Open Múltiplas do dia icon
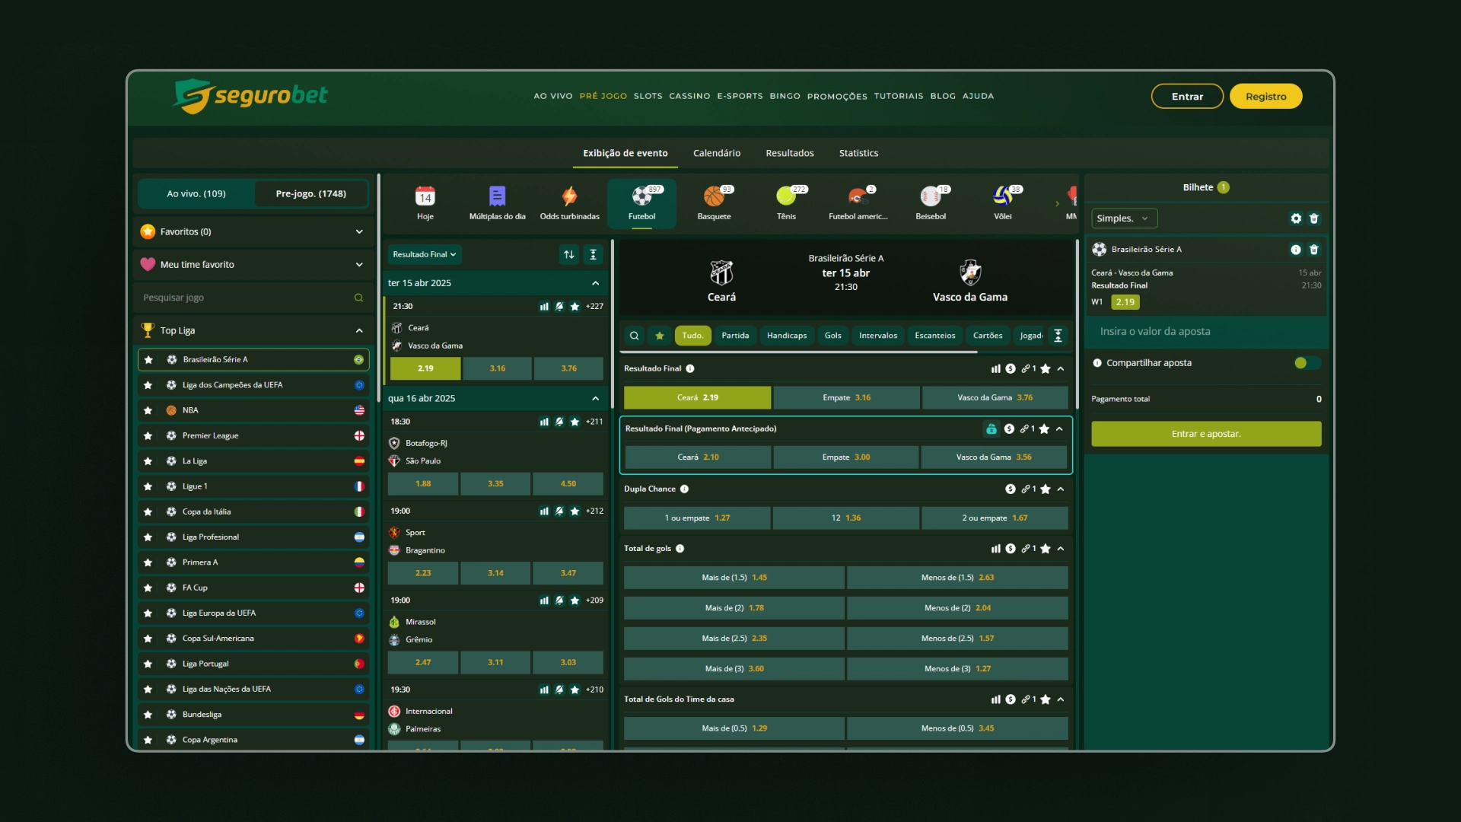Image resolution: width=1461 pixels, height=822 pixels. (497, 196)
